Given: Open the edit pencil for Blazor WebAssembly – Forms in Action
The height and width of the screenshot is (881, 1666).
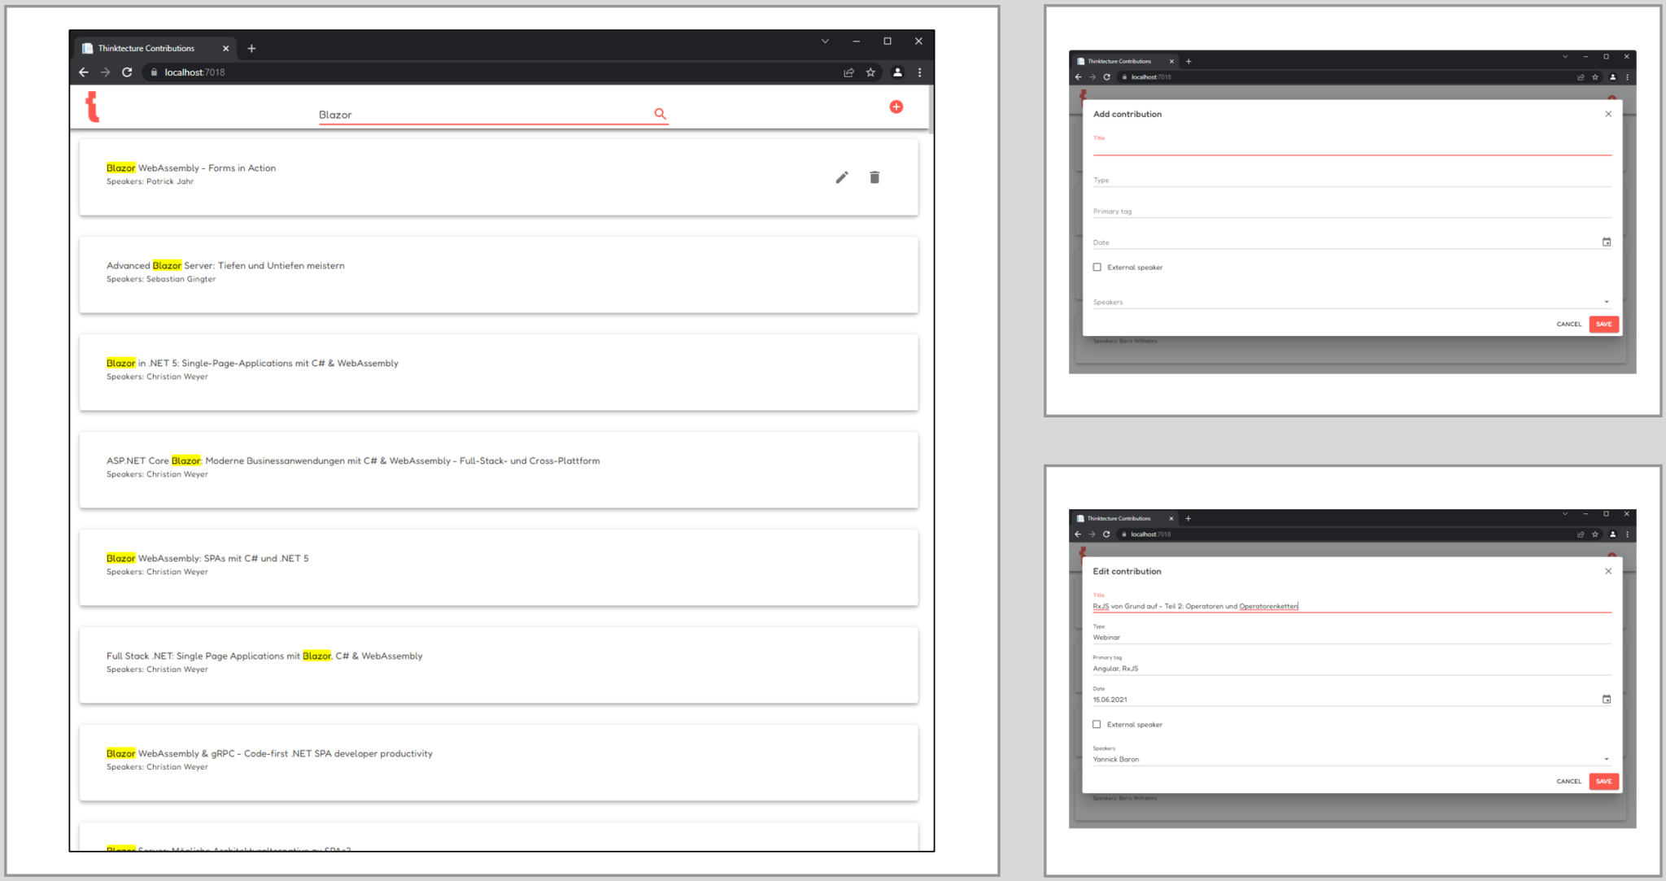Looking at the screenshot, I should pyautogui.click(x=842, y=177).
